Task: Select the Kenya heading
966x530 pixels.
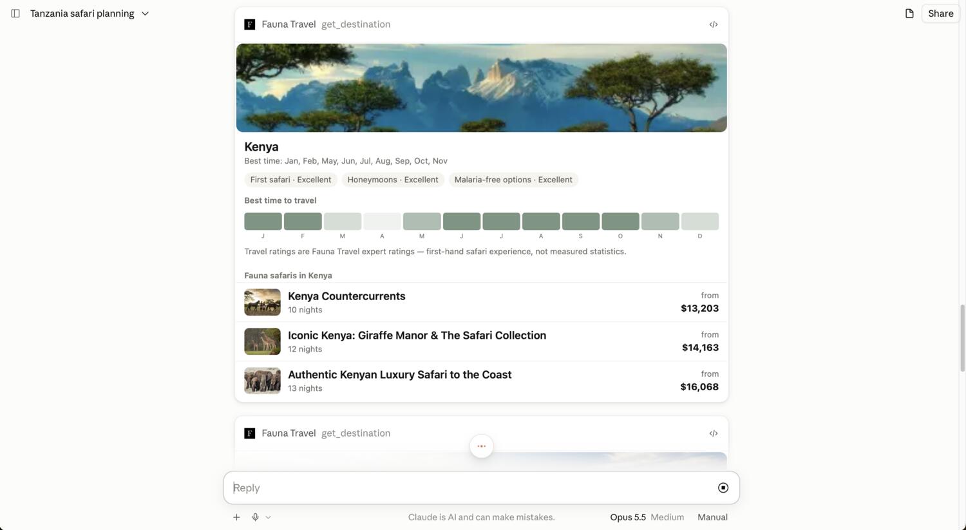Action: click(x=261, y=147)
